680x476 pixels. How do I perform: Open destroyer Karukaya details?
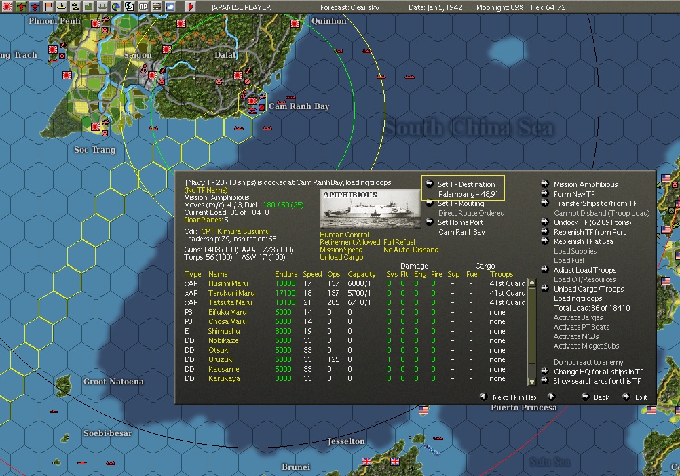224,378
